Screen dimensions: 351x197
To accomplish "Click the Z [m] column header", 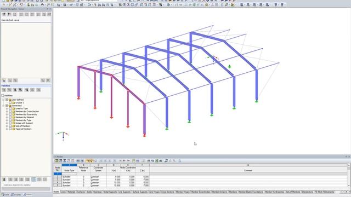I will coord(142,171).
